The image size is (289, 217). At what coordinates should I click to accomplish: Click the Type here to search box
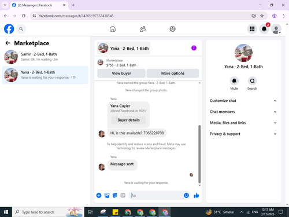(x=49, y=212)
